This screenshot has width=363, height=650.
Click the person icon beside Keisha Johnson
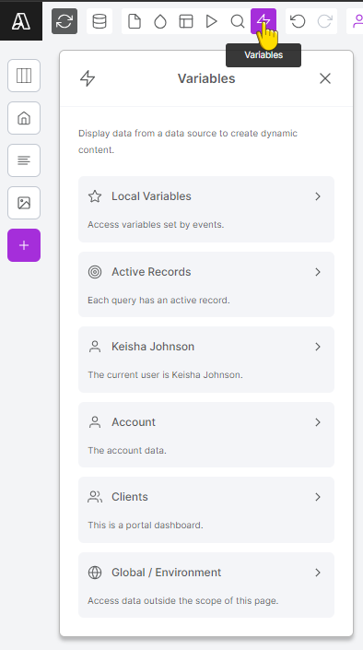(x=95, y=347)
